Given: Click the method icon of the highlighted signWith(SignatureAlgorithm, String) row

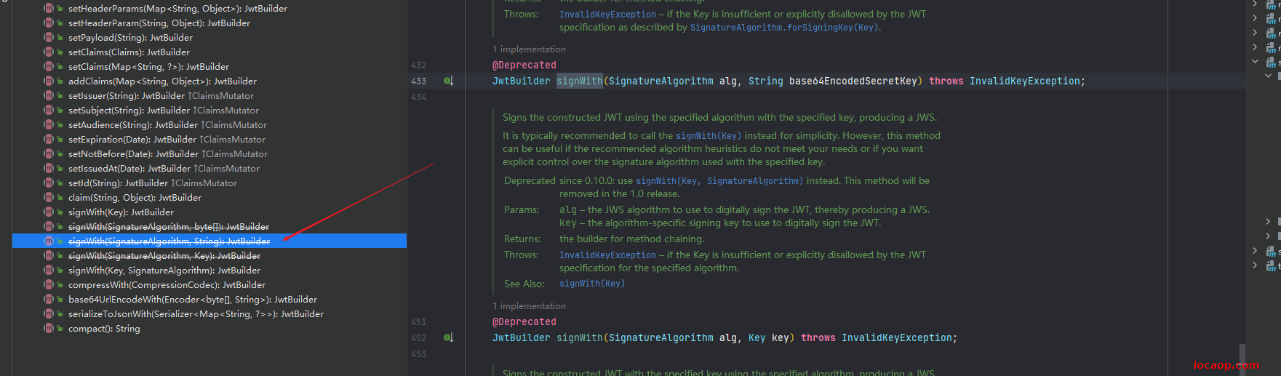Looking at the screenshot, I should 49,241.
